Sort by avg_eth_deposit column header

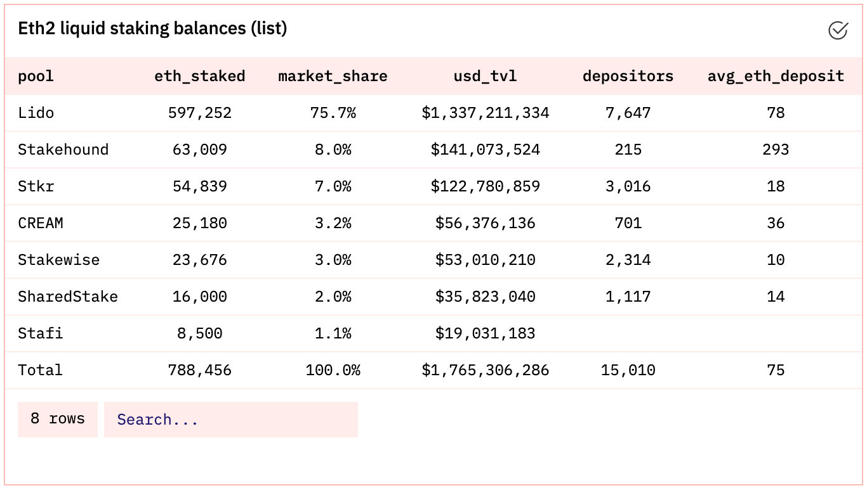coord(776,76)
